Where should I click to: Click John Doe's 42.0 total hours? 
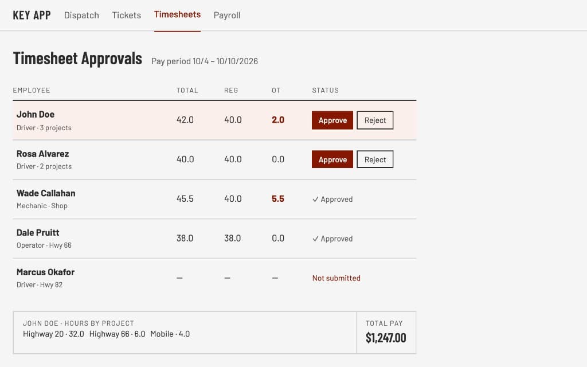click(x=185, y=120)
